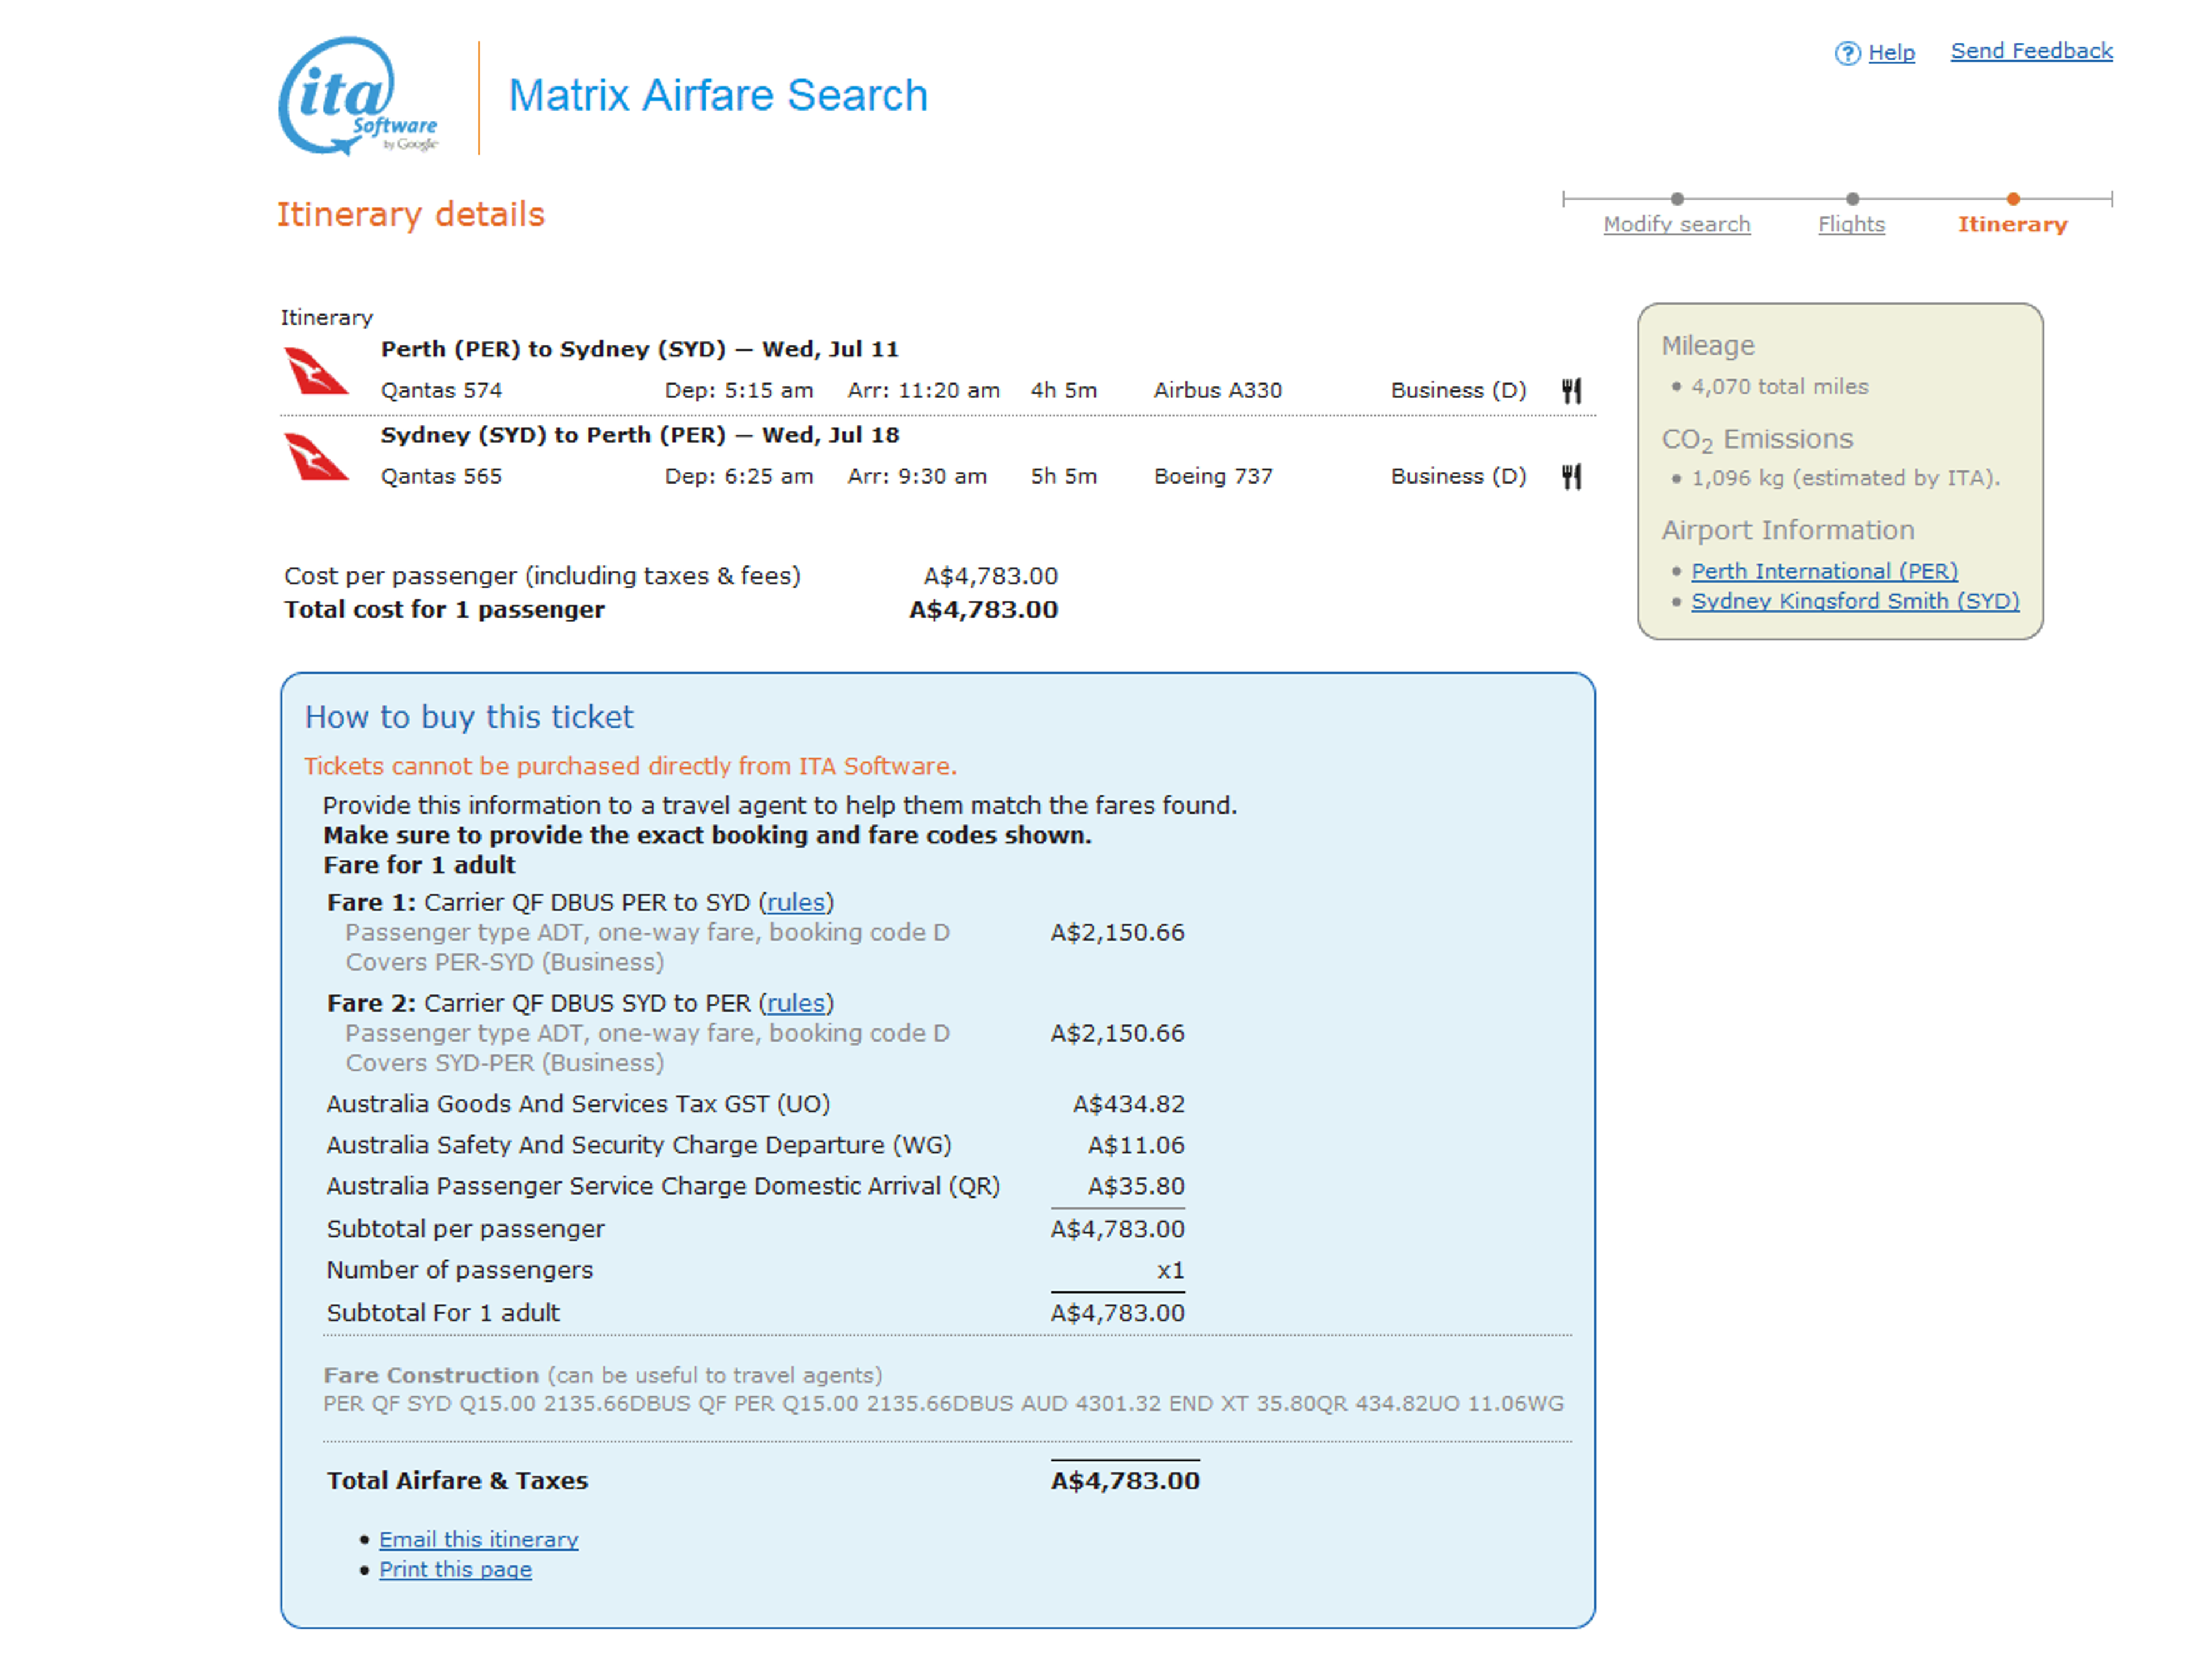Open Sydney Kingsford Smith (SYD) airport info

(x=1855, y=601)
